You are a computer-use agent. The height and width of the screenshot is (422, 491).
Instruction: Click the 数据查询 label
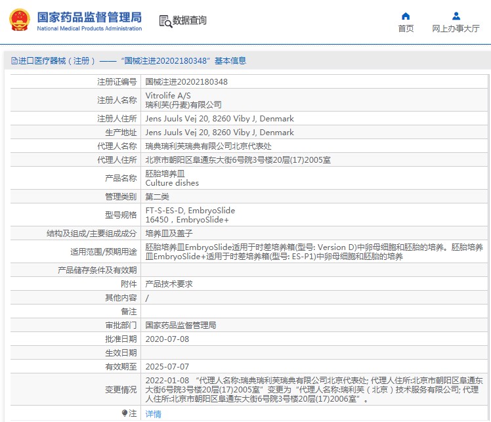190,20
